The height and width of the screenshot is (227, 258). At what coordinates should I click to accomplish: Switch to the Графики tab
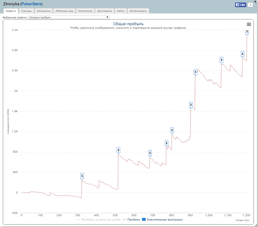pos(11,11)
